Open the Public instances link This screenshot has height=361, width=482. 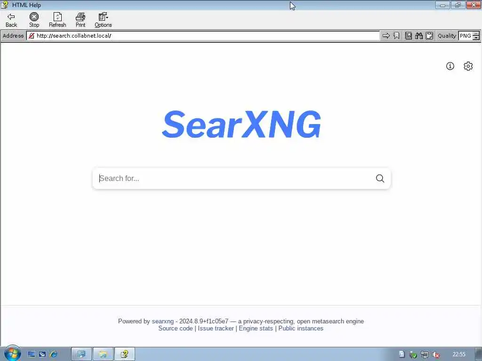[301, 329]
